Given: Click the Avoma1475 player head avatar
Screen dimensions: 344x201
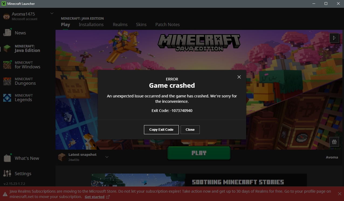Looking at the screenshot, I should pos(6,16).
